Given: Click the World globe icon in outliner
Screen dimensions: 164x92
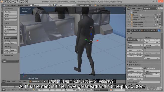Looking at the screenshot, I should click(x=132, y=13).
